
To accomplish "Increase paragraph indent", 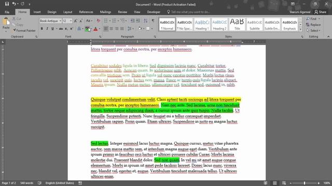I will pos(138,21).
